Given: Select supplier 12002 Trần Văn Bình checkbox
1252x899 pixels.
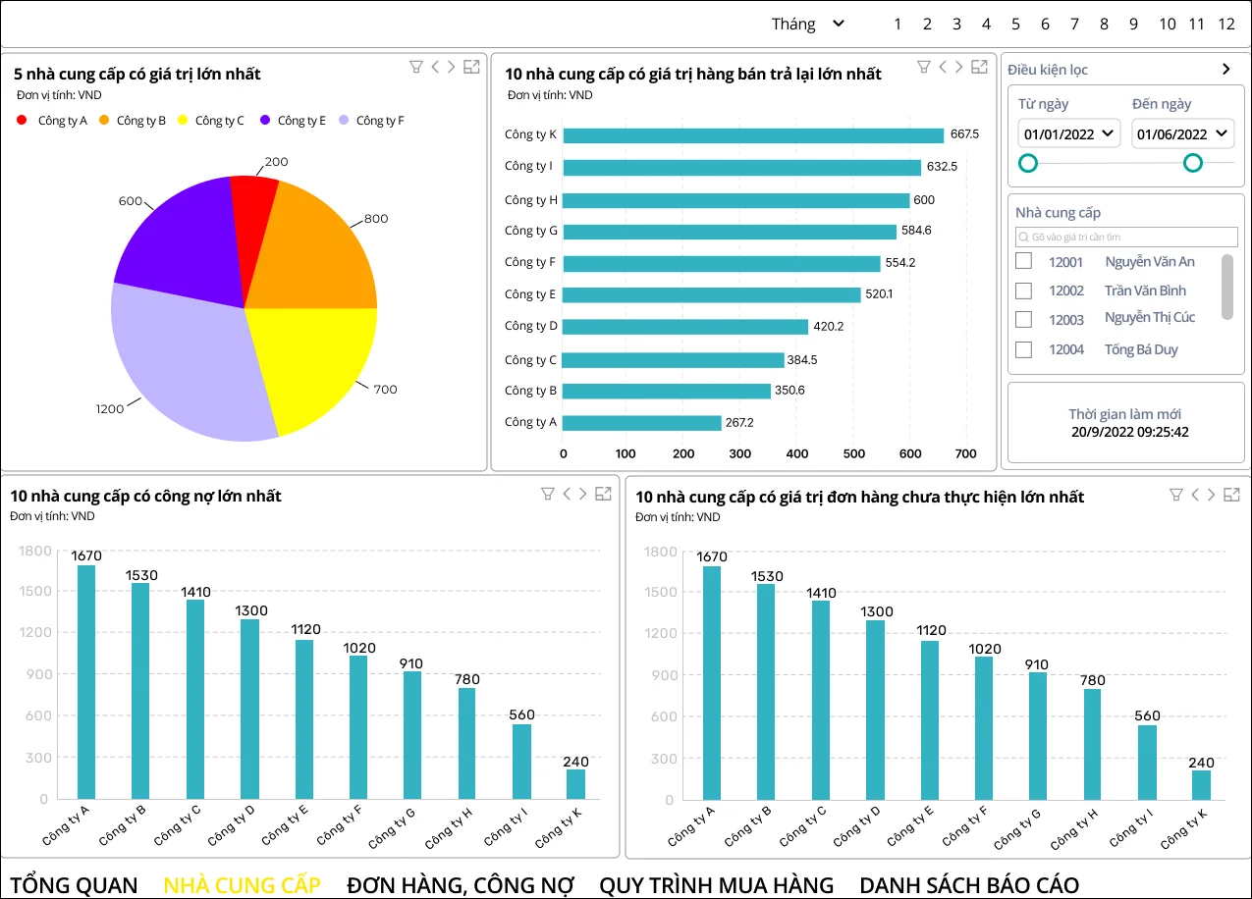Looking at the screenshot, I should [1023, 291].
